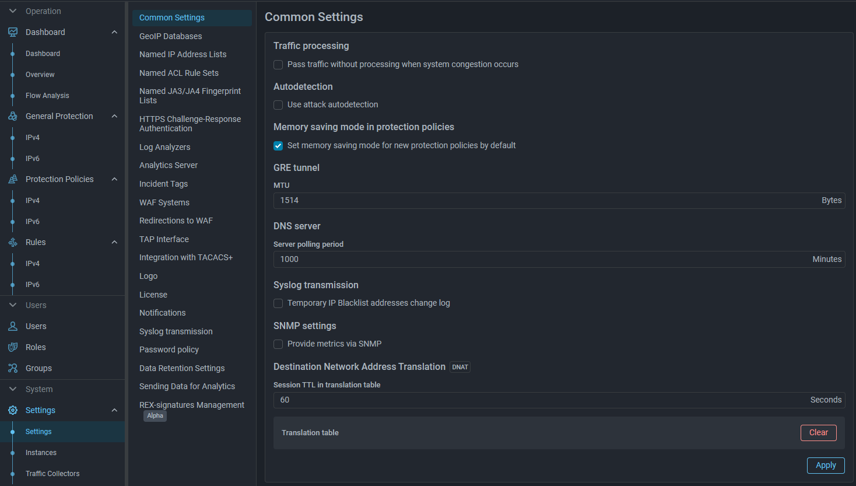856x486 pixels.
Task: Open GeoIP Databases settings page
Action: tap(170, 36)
